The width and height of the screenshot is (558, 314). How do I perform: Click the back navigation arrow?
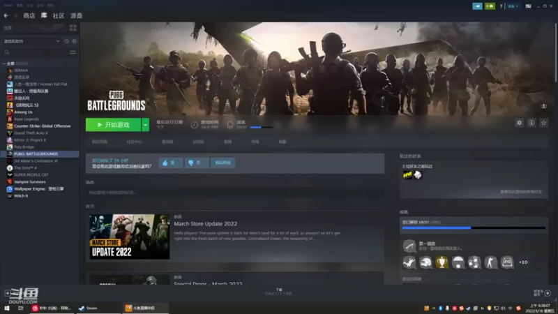click(6, 15)
